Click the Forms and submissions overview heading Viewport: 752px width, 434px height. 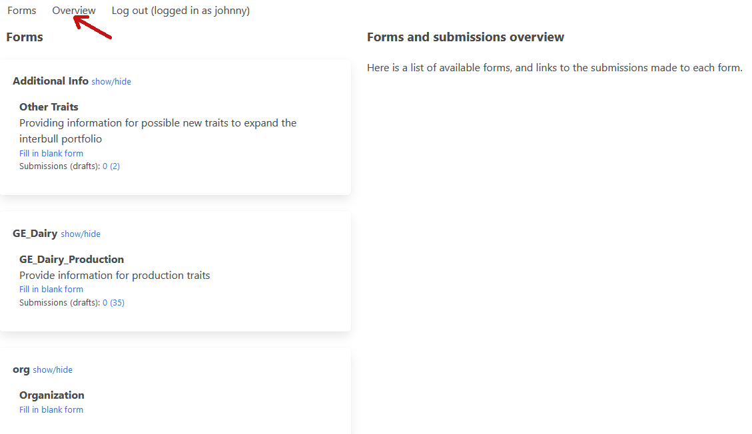click(466, 37)
